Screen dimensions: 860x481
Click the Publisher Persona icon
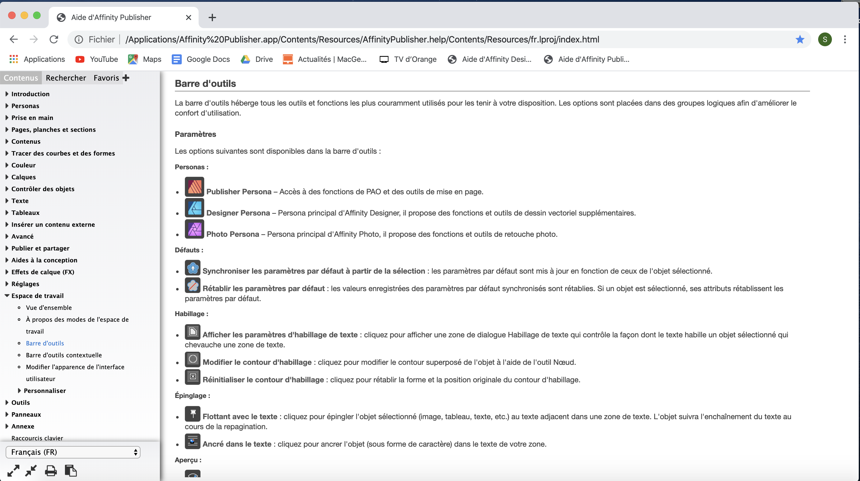pyautogui.click(x=194, y=187)
